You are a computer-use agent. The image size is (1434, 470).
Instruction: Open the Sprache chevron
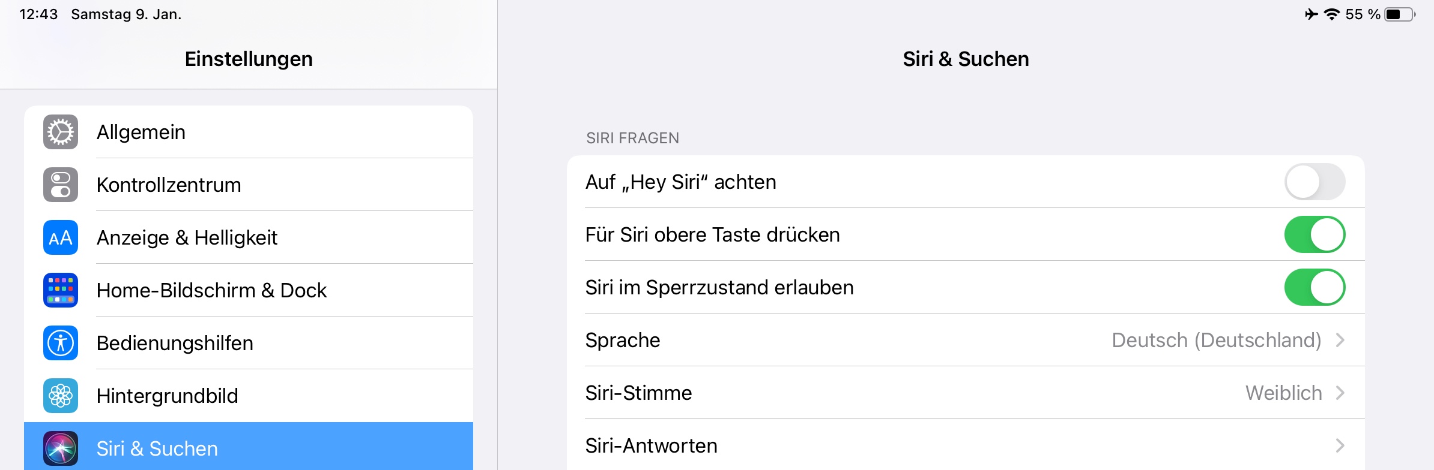1340,340
